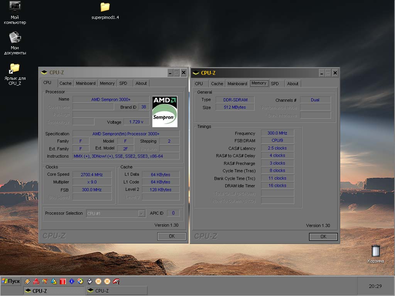395x296 pixels.
Task: Click OK in the left CPU-Z window
Action: pyautogui.click(x=172, y=236)
